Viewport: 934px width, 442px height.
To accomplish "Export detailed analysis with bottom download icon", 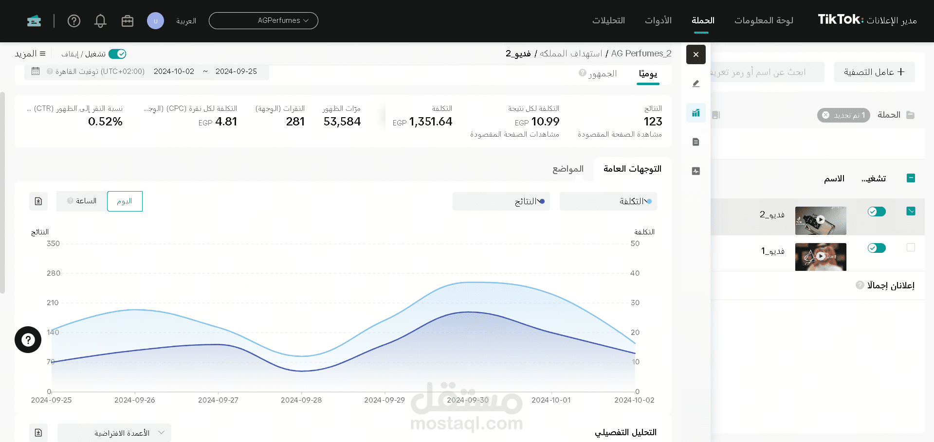I will (38, 433).
